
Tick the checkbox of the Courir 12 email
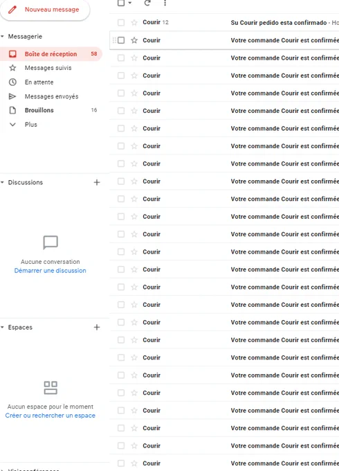coord(121,23)
